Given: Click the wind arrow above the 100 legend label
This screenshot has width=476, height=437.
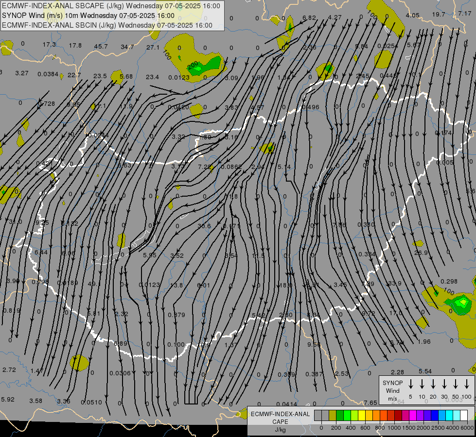Looking at the screenshot, I should tap(467, 384).
